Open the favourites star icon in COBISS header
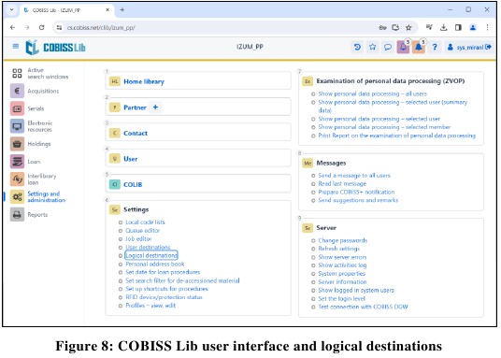Screen dimensions: 501x358 coord(373,48)
